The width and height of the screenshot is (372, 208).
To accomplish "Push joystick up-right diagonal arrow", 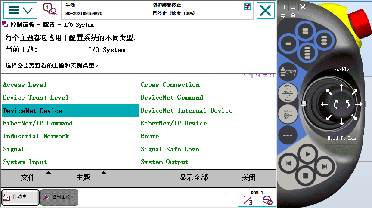I will pos(354,92).
